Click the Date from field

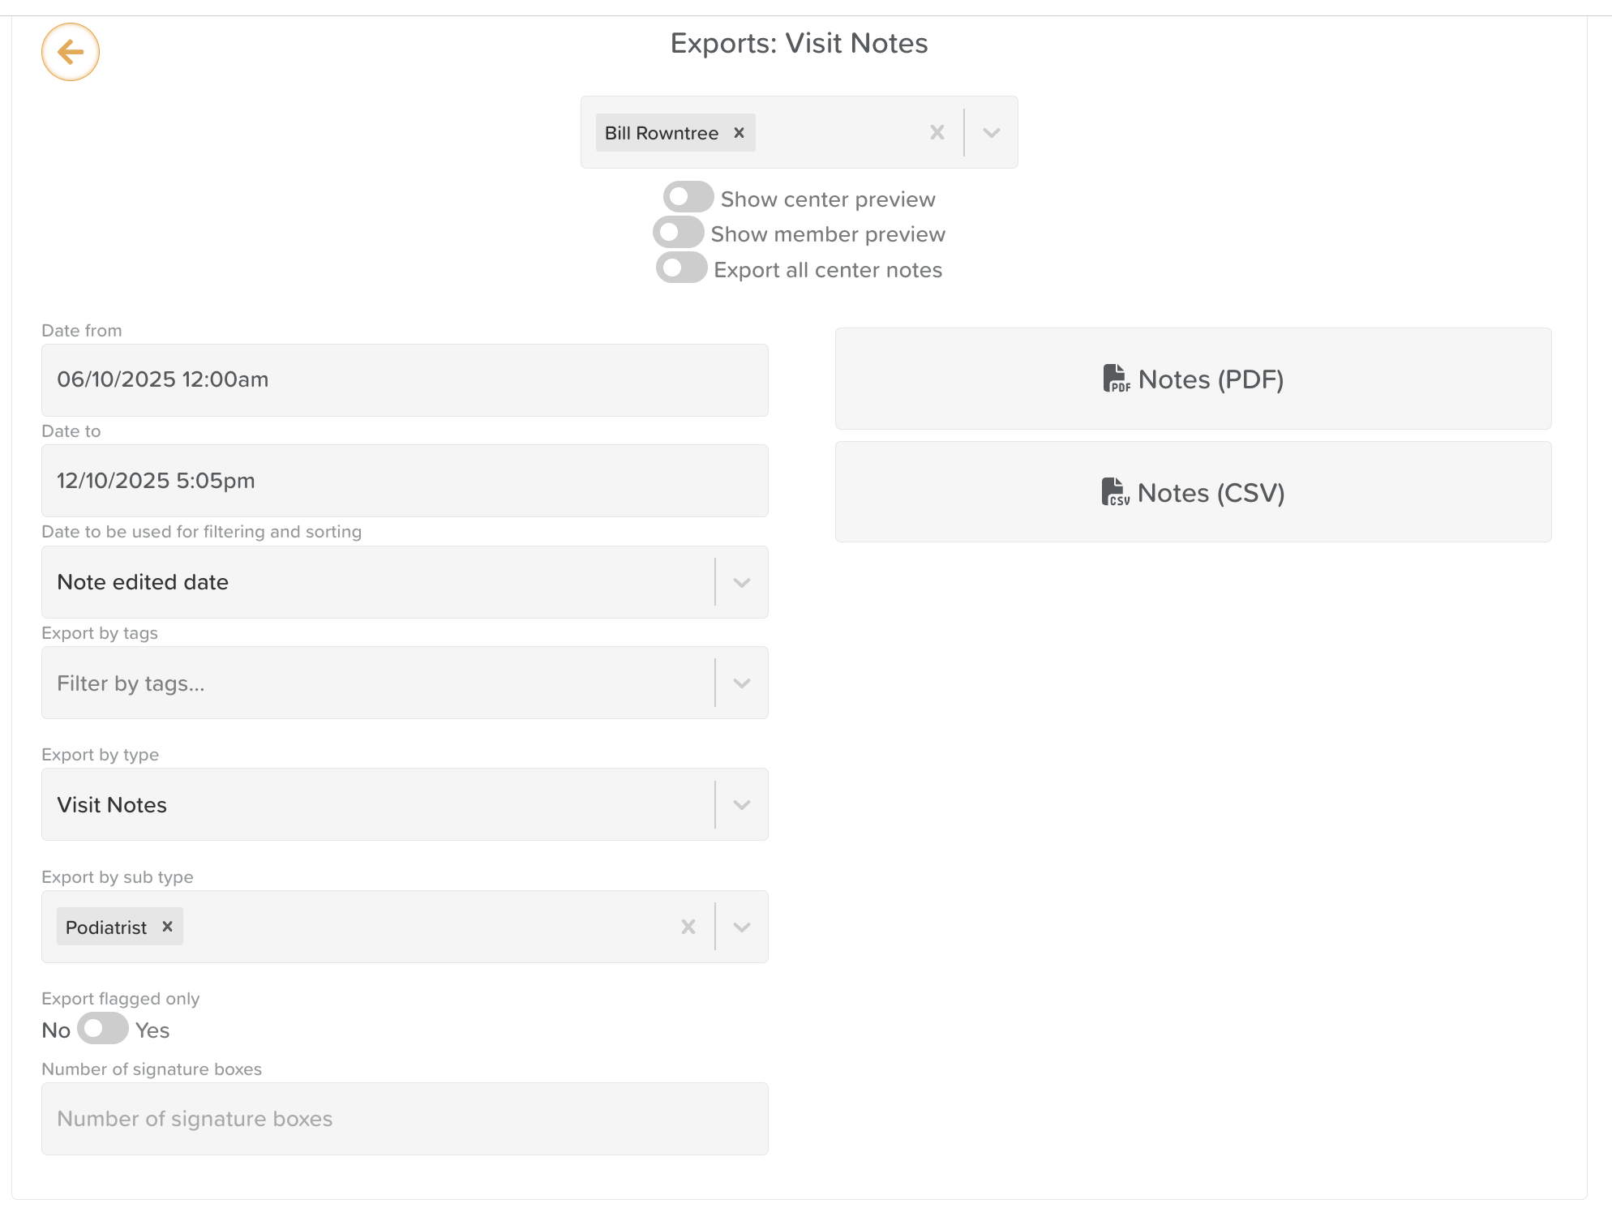(405, 380)
